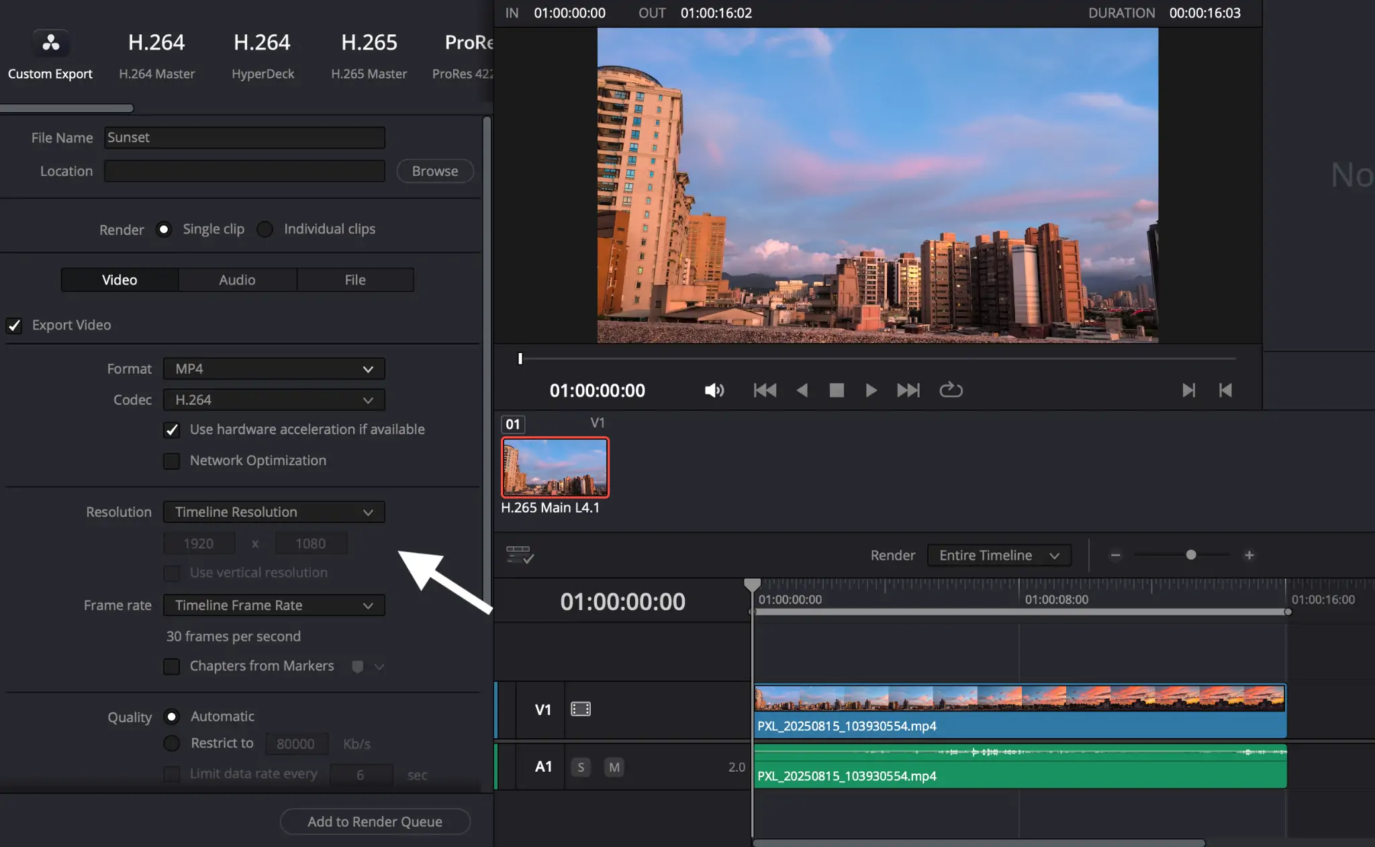Screen dimensions: 1375x847
Task: Select Individual clips render option
Action: (x=265, y=230)
